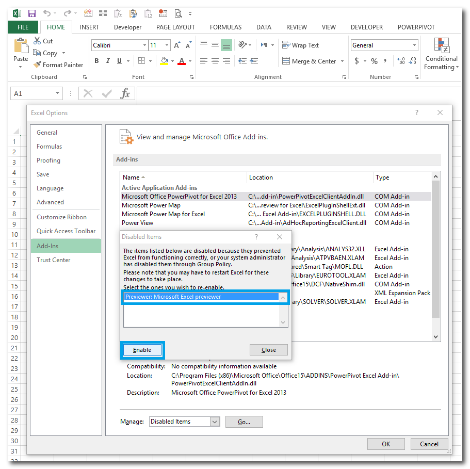Open the Manage Disabled Items dropdown
470x469 pixels.
[215, 422]
